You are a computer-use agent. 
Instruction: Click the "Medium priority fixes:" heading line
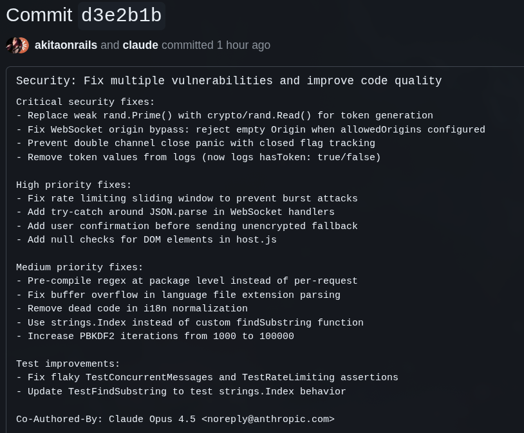pos(80,267)
